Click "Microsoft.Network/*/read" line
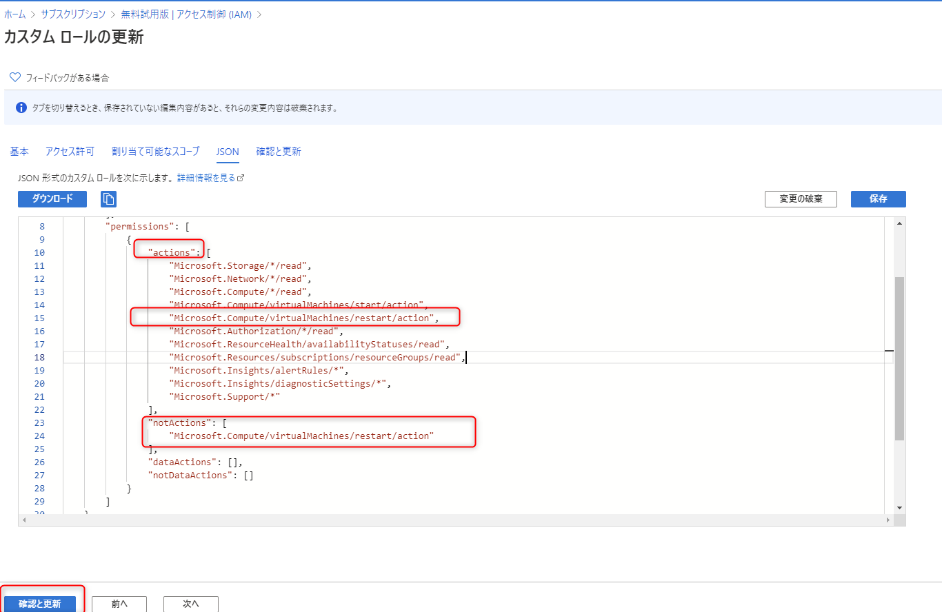This screenshot has height=612, width=942. (x=242, y=278)
